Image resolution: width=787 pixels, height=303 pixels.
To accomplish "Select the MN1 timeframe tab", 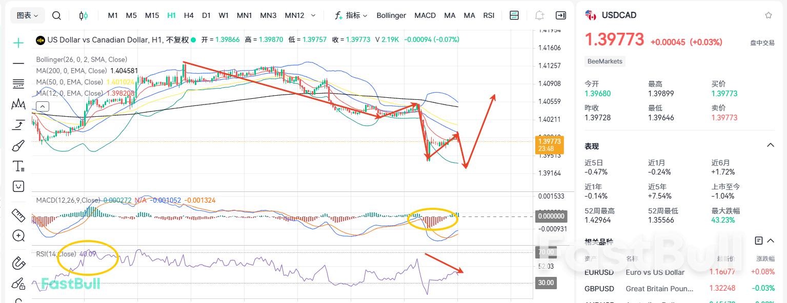I will pyautogui.click(x=244, y=15).
